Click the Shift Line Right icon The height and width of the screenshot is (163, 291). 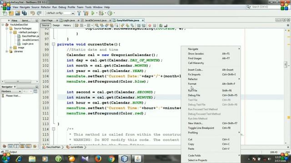pos(144,25)
